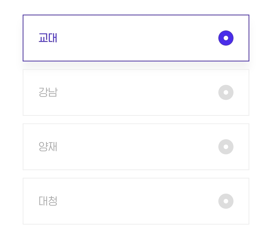Click the highlighted purple border card

pos(136,38)
